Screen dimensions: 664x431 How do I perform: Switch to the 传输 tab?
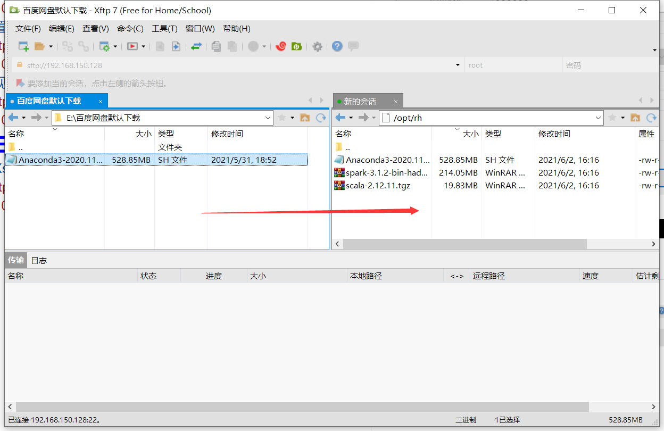coord(15,260)
